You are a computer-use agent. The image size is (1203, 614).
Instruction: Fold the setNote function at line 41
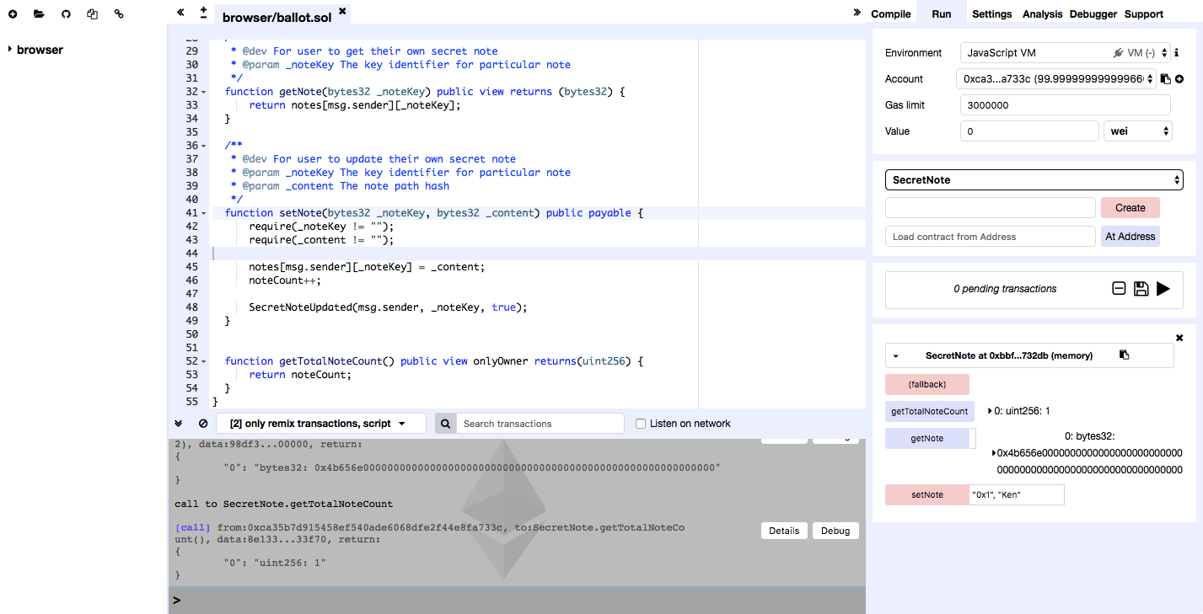204,213
